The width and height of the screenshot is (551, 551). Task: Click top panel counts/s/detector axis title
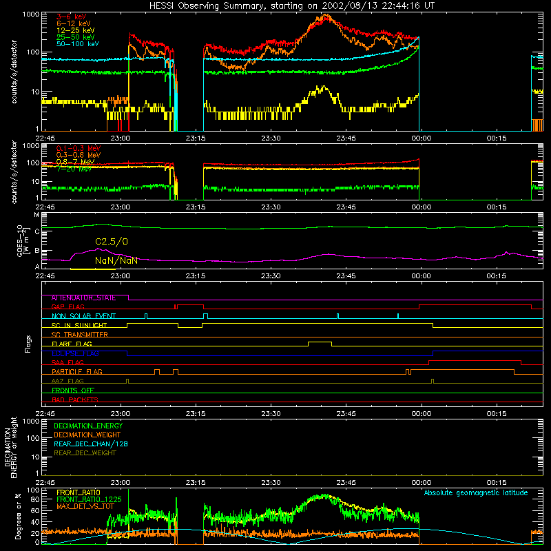coord(14,72)
